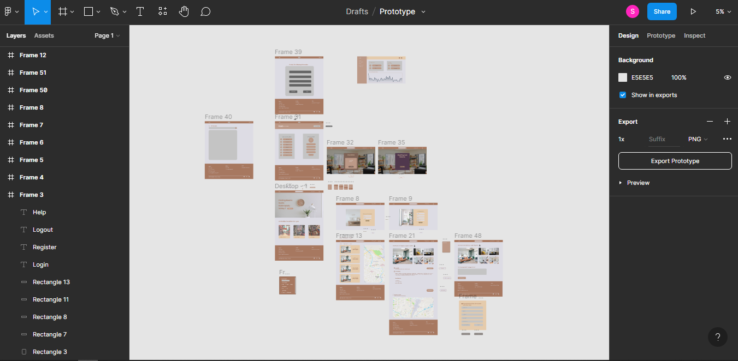This screenshot has height=361, width=738.
Task: Click text icon beside Logout layer
Action: tap(23, 230)
